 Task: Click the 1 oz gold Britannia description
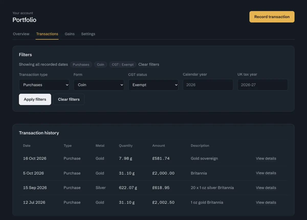(207, 202)
